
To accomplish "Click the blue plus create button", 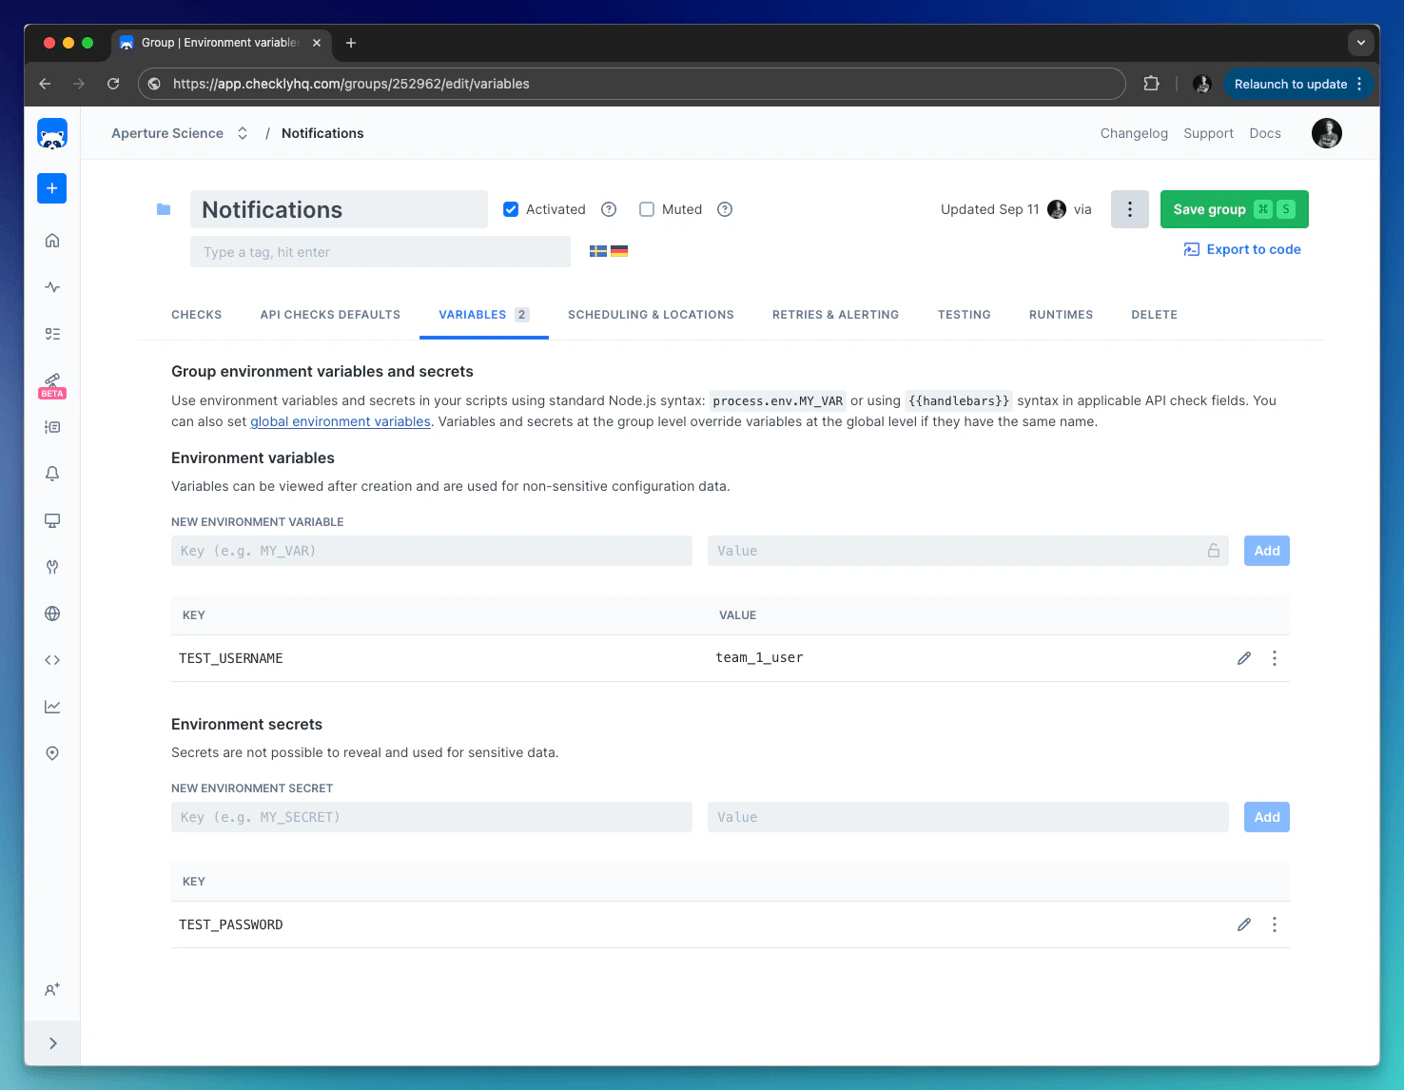I will [52, 188].
